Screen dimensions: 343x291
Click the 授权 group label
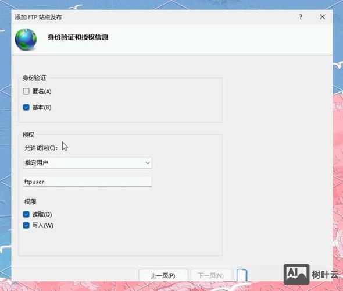point(28,134)
